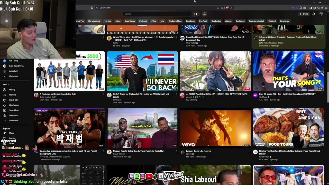Viewport: 329px width, 185px height.
Task: Click the Loreen channel avatar
Action: point(182,152)
